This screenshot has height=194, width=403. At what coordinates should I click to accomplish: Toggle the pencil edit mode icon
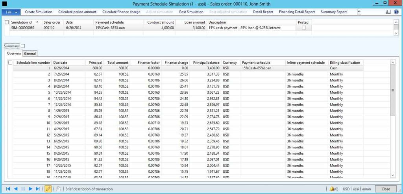(48, 189)
